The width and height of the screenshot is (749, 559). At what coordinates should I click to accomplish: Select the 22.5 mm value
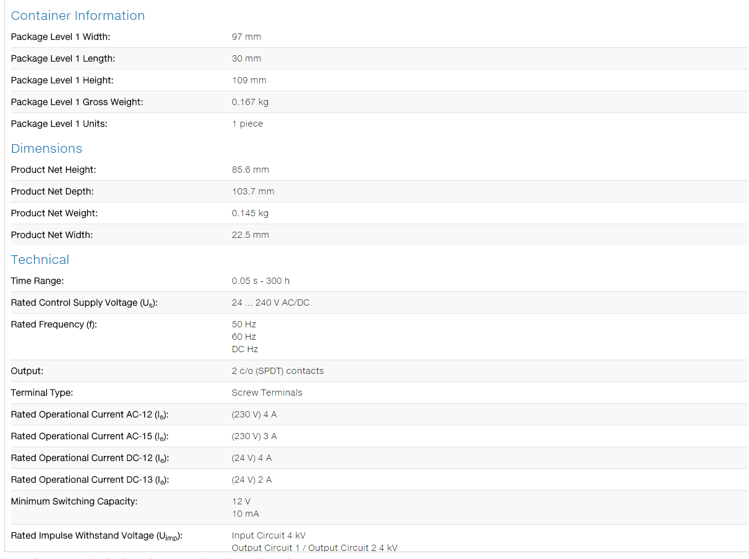[250, 235]
